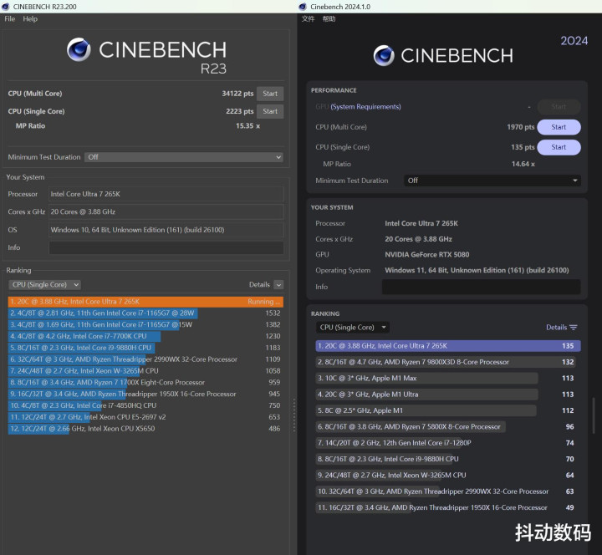
Task: Open the 帮助 menu in Cinebench 2024
Action: pyautogui.click(x=329, y=19)
